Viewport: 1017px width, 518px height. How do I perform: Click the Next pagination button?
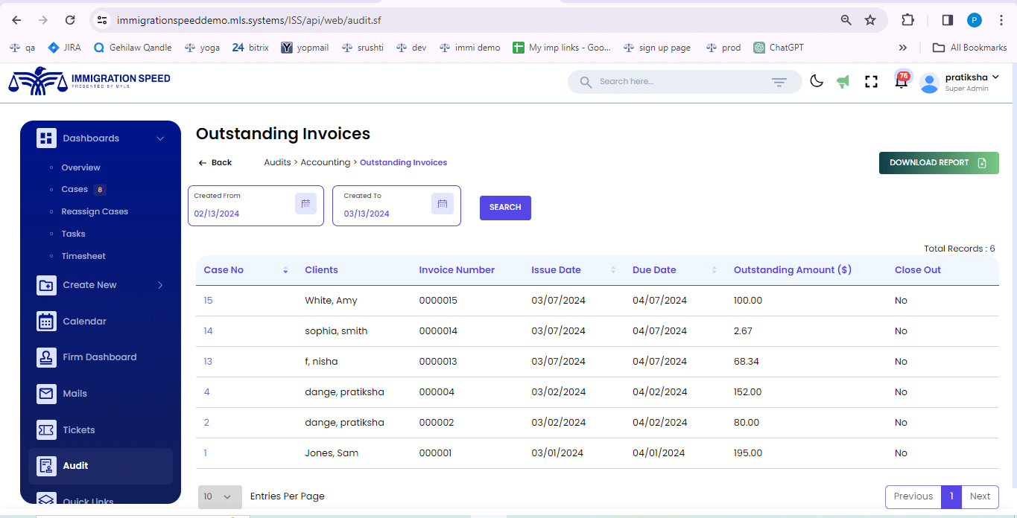(980, 496)
